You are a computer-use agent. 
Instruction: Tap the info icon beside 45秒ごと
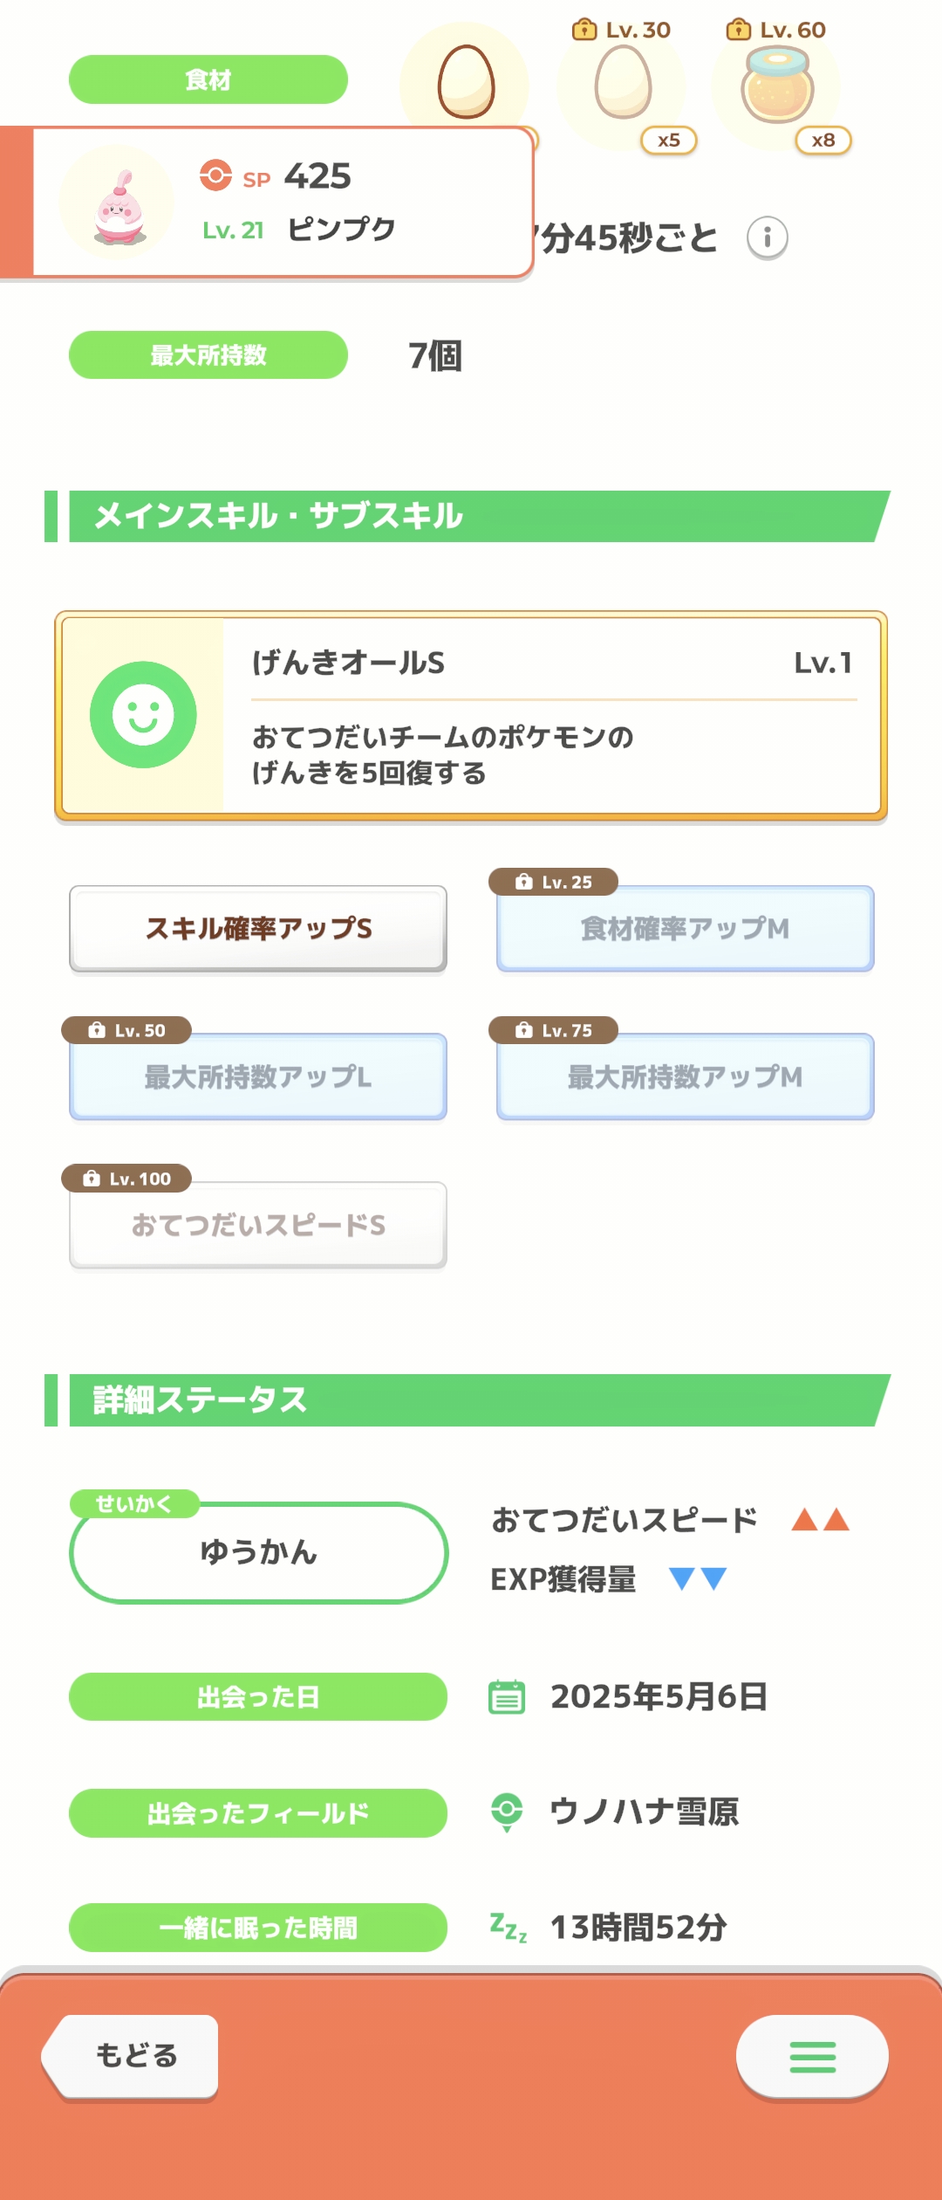pyautogui.click(x=768, y=237)
